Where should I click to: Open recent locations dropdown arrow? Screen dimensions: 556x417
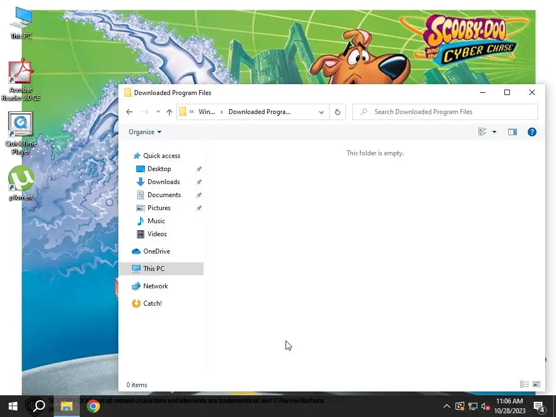(x=158, y=112)
